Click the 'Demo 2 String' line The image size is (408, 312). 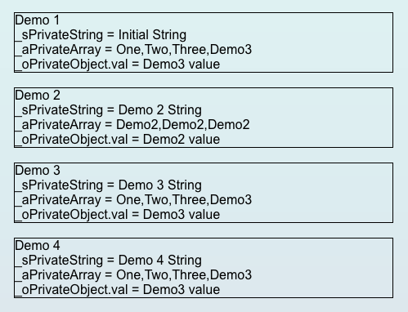click(x=108, y=110)
